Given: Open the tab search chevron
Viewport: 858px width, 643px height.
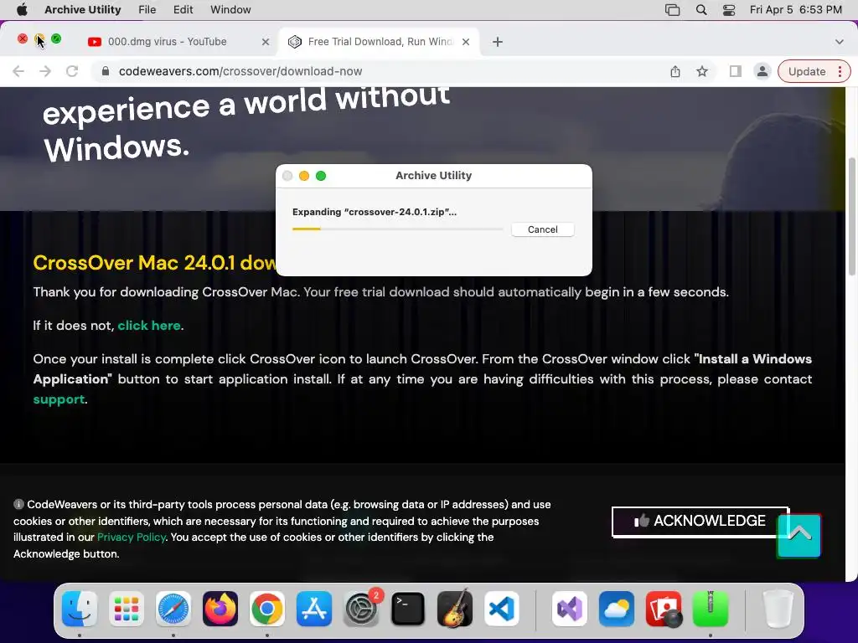Looking at the screenshot, I should (840, 42).
